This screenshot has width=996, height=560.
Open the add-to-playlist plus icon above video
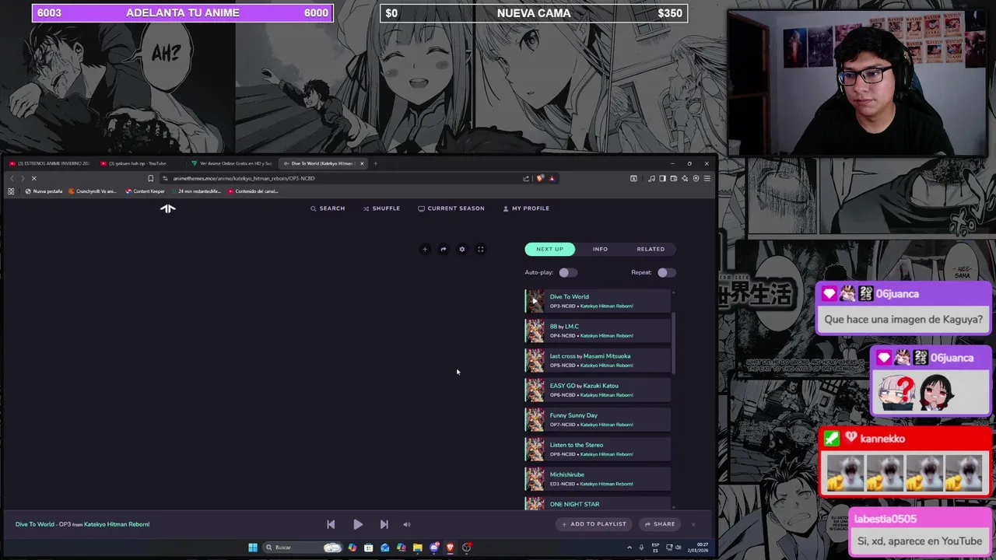click(425, 250)
